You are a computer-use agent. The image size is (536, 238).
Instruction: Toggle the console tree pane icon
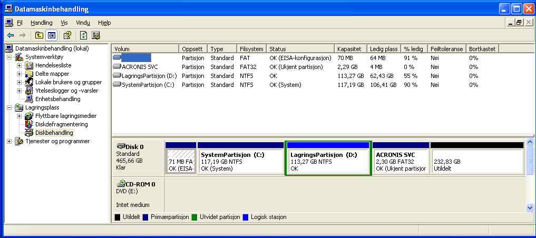(x=51, y=35)
